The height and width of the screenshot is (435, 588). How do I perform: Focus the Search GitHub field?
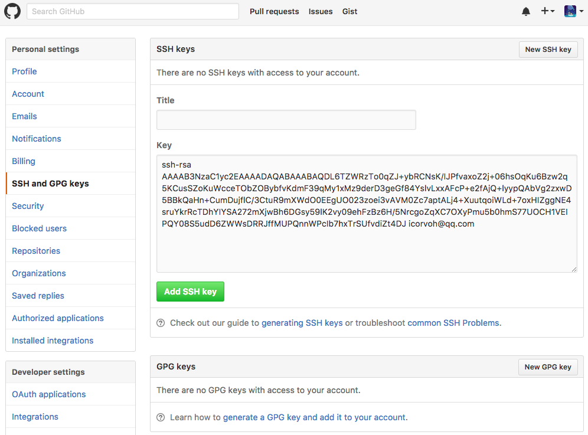pos(133,11)
